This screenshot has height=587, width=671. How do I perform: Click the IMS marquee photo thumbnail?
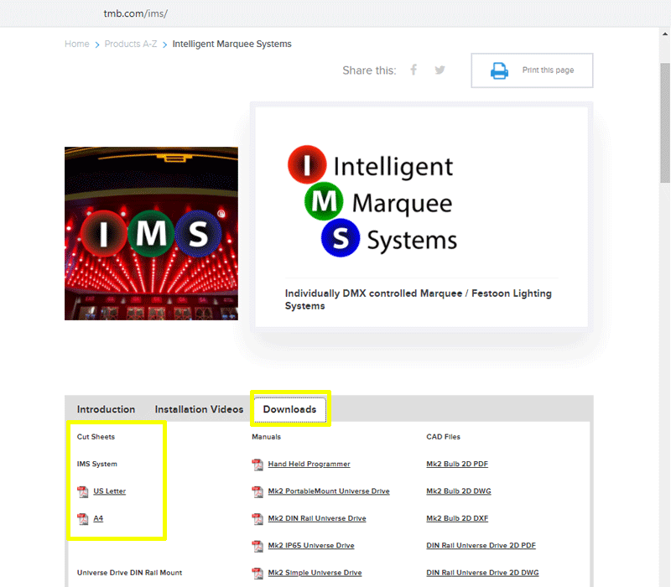151,233
